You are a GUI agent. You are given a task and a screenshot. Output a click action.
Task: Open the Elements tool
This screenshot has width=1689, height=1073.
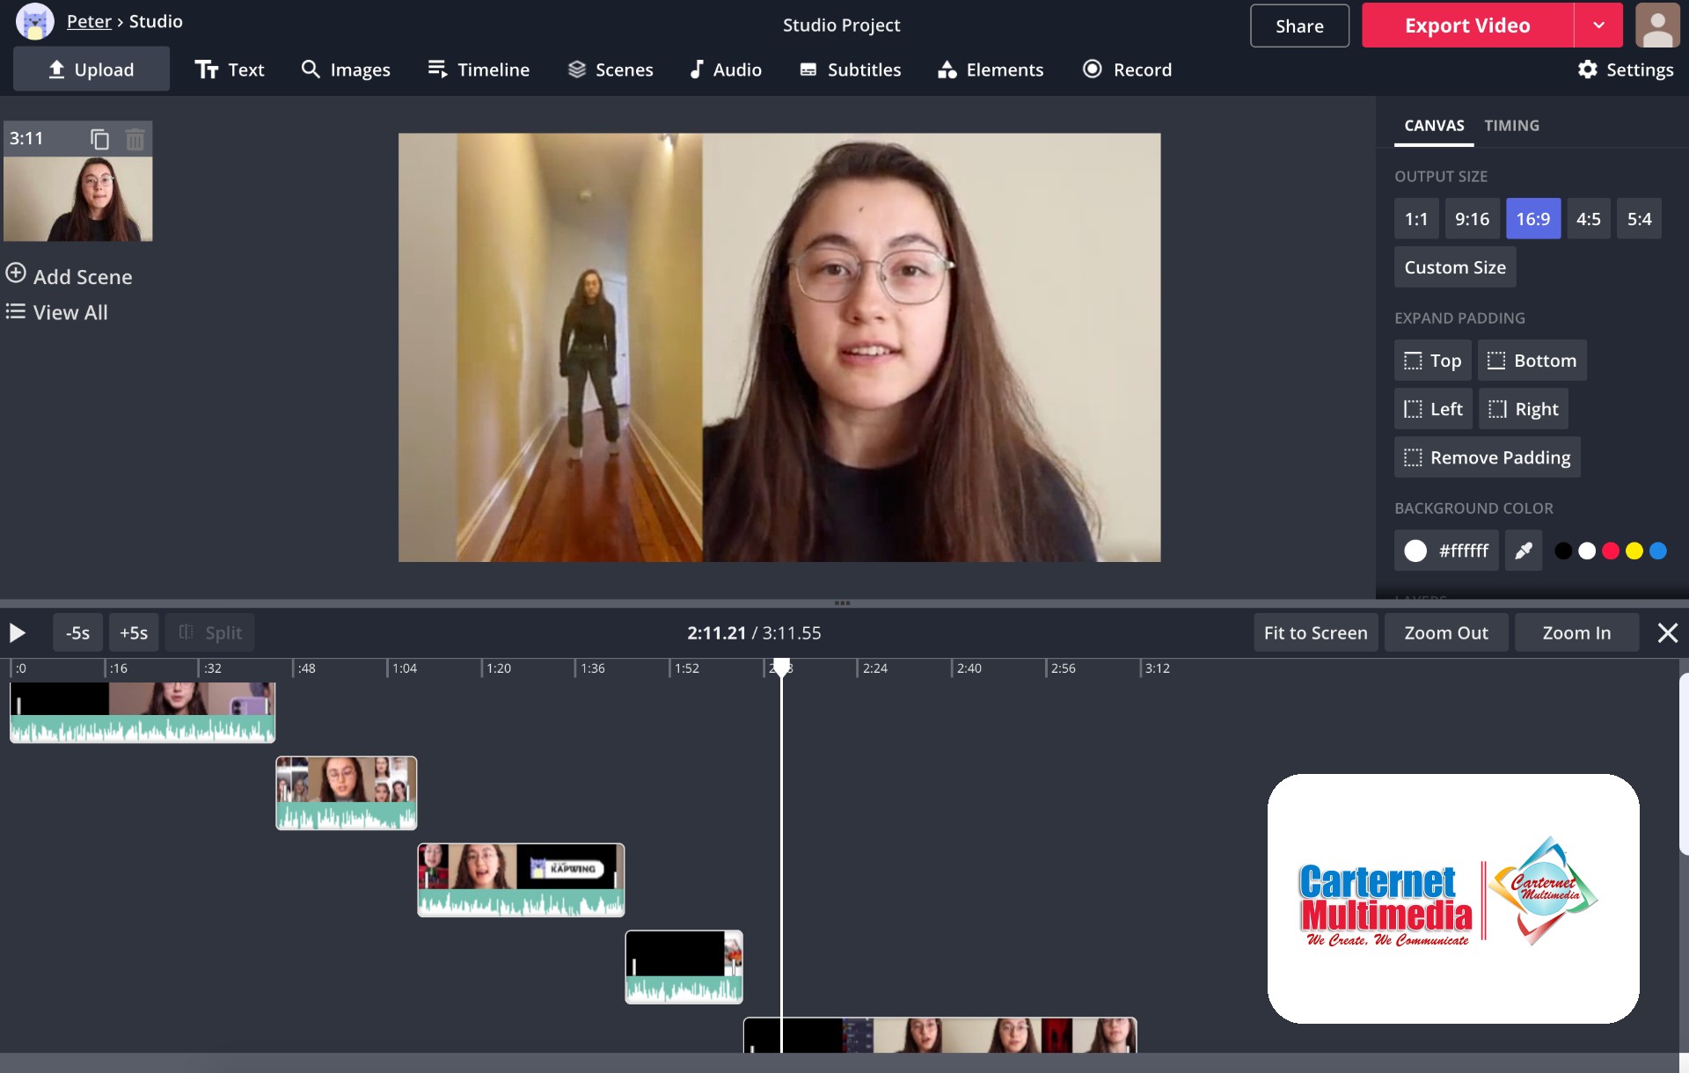tap(991, 69)
